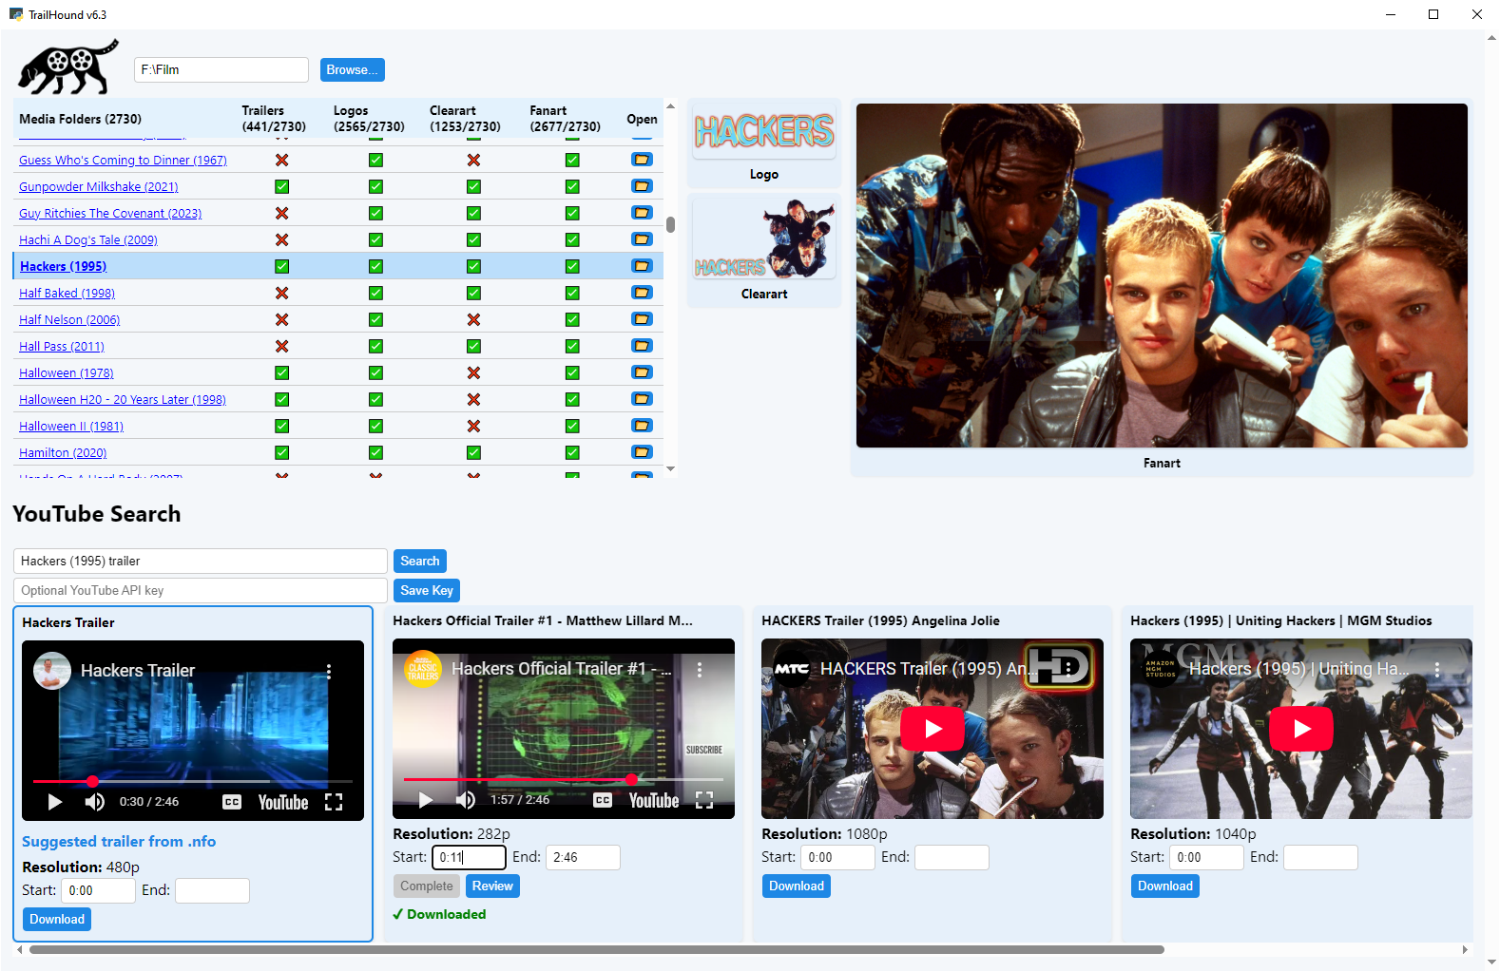Download the Hackers Trailer 480p video
This screenshot has width=1500, height=972.
point(57,919)
